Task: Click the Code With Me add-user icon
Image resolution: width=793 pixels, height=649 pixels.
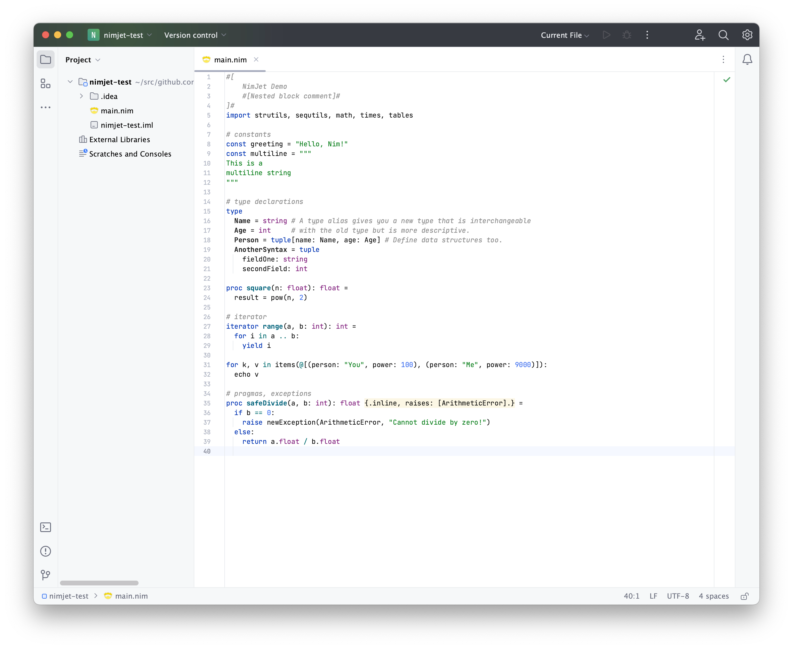Action: point(699,35)
